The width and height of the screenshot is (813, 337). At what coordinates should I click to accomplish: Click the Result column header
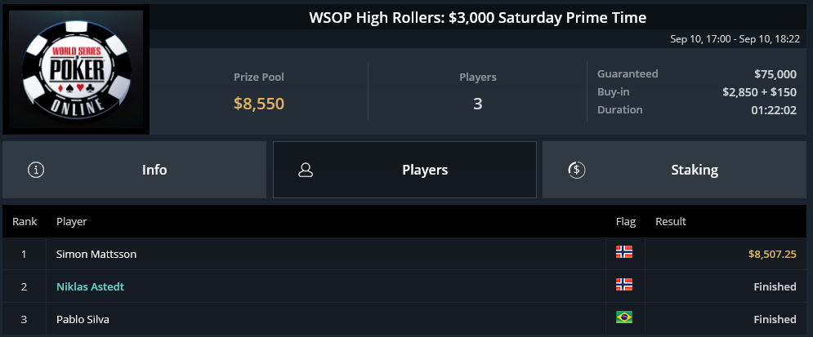[x=670, y=222]
